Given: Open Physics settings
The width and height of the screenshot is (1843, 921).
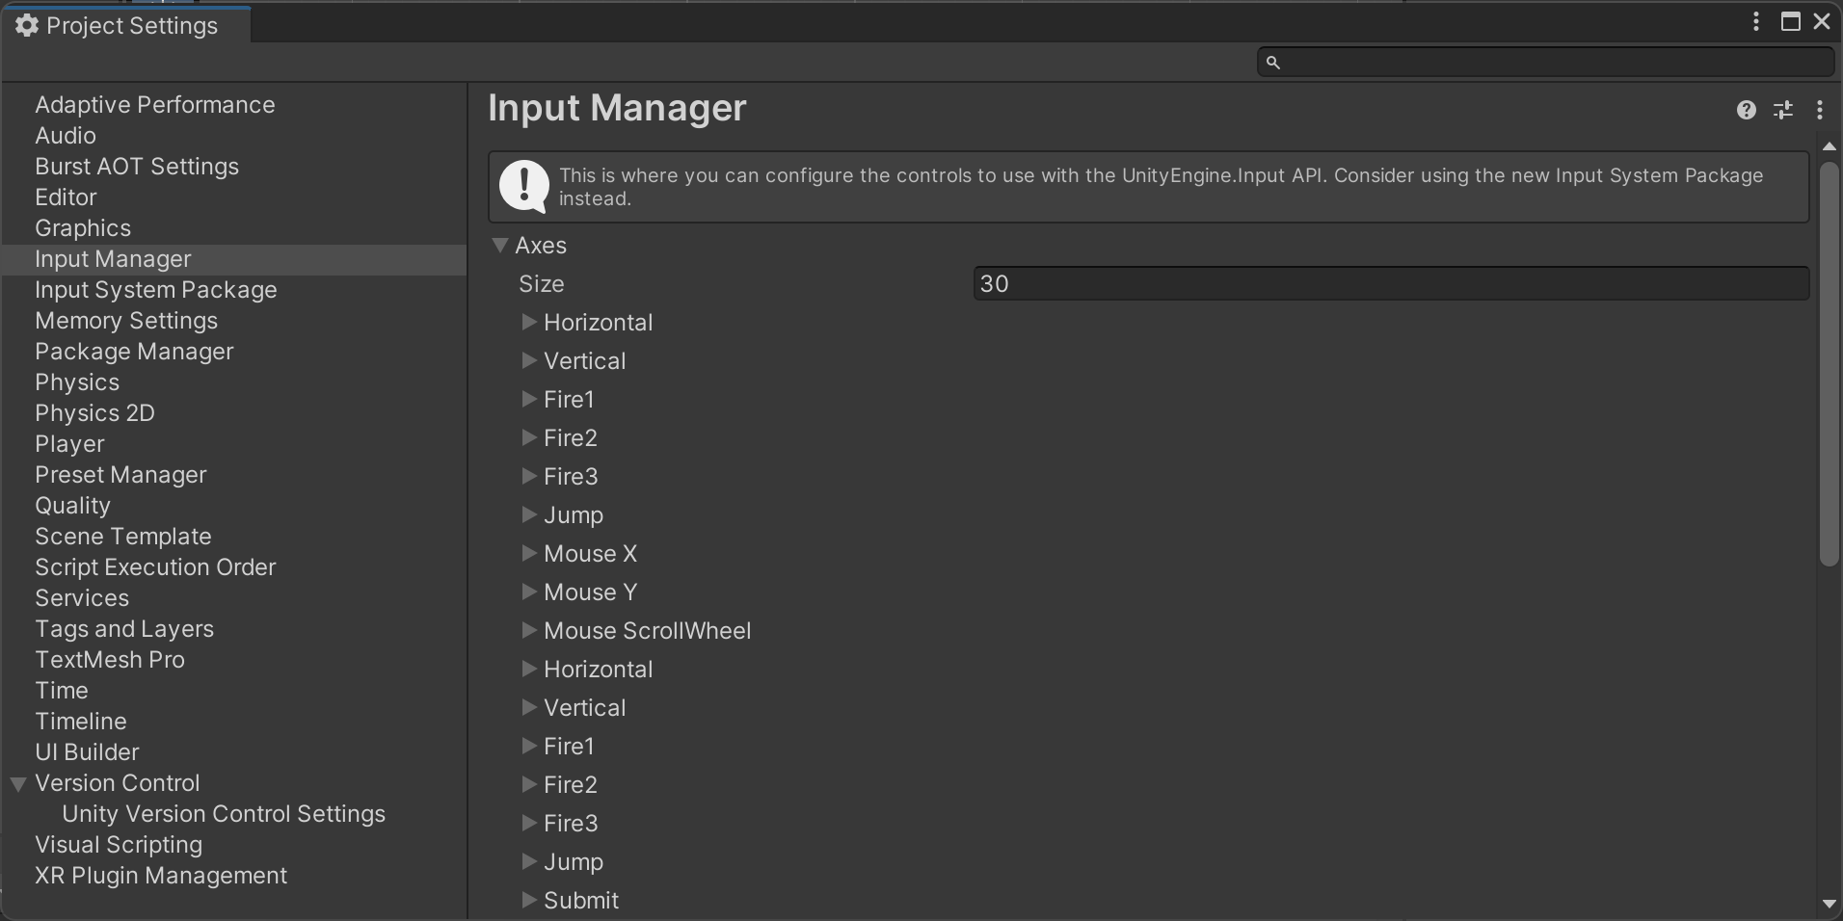Looking at the screenshot, I should coord(77,382).
